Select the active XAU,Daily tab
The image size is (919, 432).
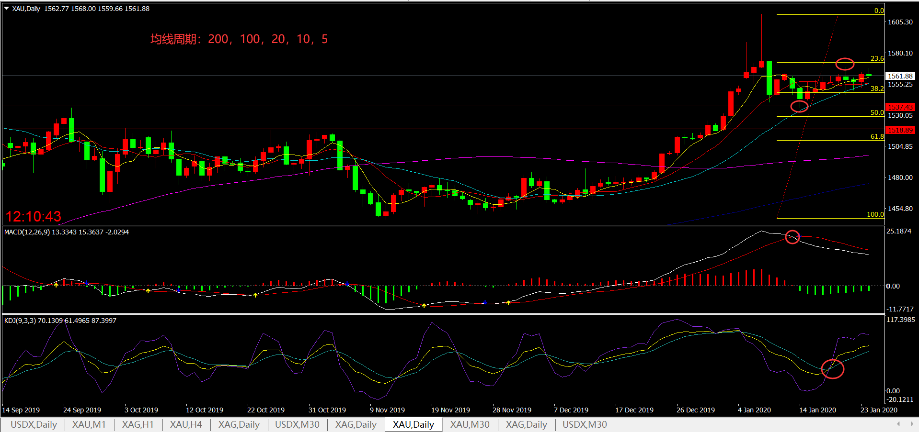[413, 424]
